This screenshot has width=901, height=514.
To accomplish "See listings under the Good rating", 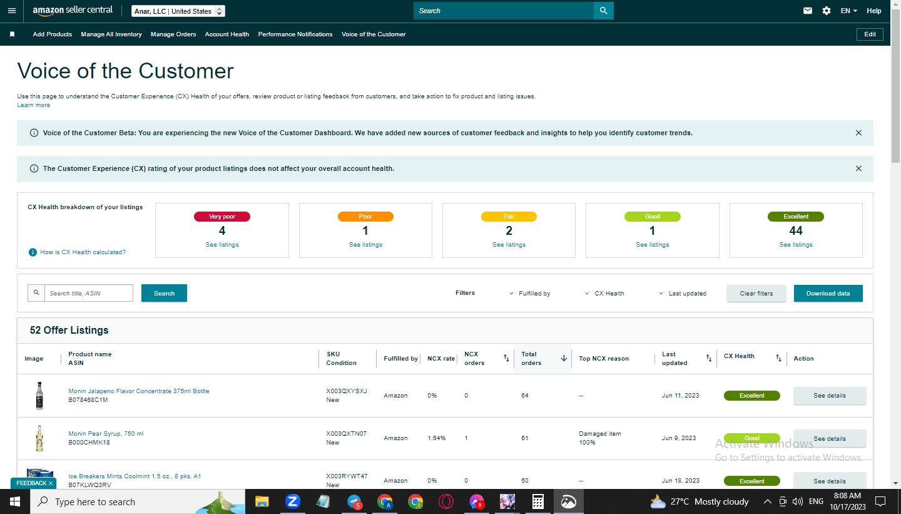I will [652, 245].
